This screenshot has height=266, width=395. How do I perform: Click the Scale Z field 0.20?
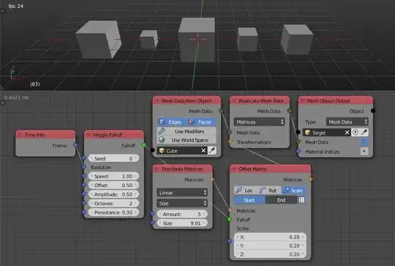[271, 254]
